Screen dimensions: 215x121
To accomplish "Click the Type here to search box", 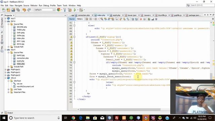I will [x=35, y=118].
